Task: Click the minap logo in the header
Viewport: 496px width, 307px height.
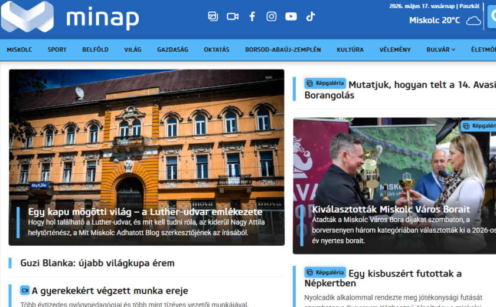Action: pos(70,16)
